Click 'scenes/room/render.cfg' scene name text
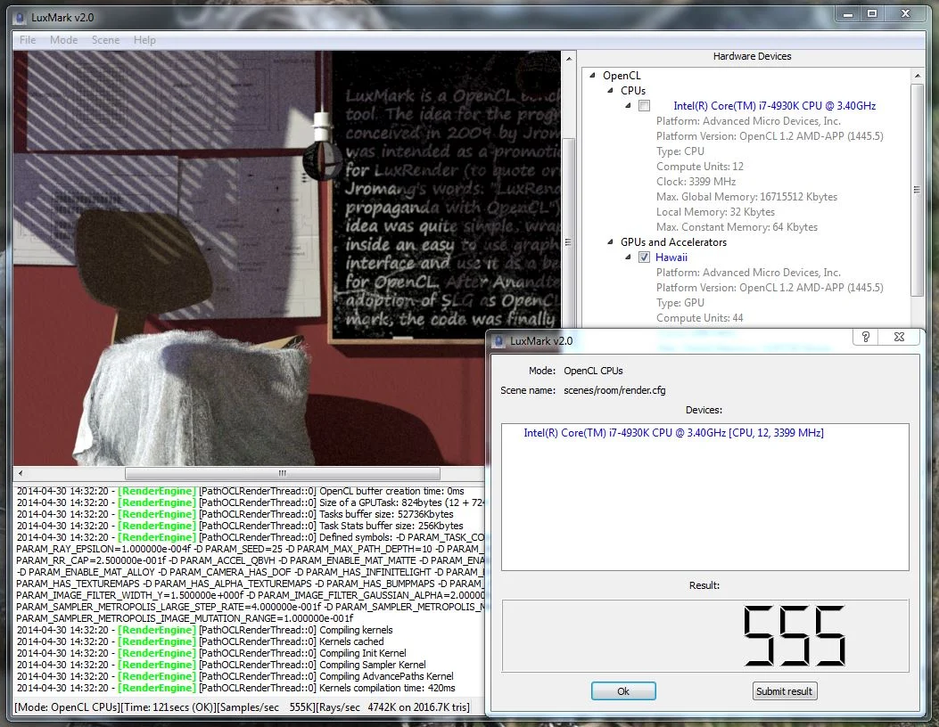 tap(614, 390)
